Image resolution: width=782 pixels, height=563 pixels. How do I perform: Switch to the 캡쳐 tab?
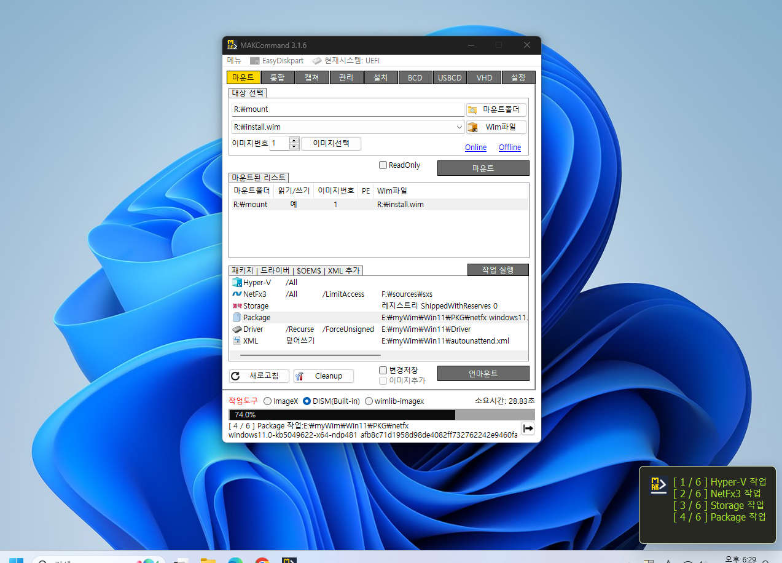[312, 78]
